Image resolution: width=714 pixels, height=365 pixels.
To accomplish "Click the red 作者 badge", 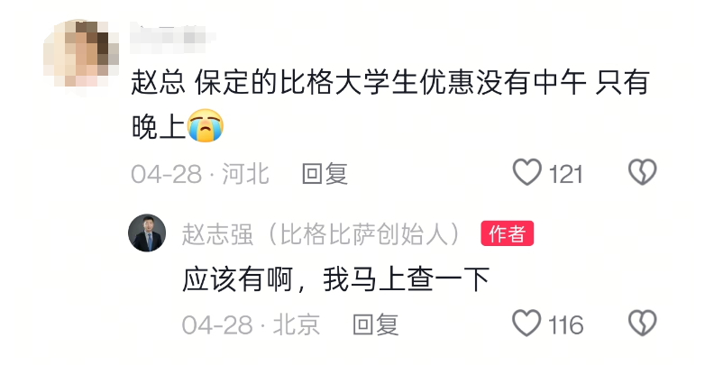I will 508,234.
